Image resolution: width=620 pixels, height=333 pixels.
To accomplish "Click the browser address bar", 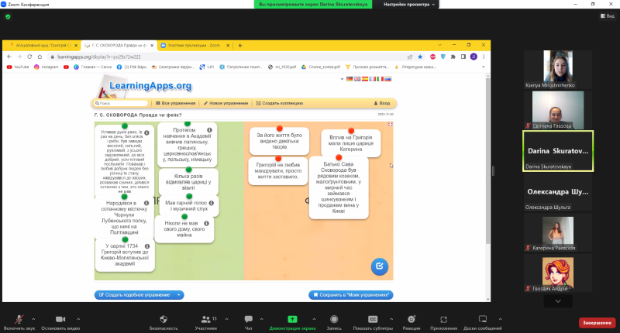I will [x=229, y=57].
